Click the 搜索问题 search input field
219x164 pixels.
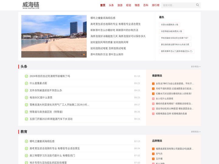pos(178,5)
